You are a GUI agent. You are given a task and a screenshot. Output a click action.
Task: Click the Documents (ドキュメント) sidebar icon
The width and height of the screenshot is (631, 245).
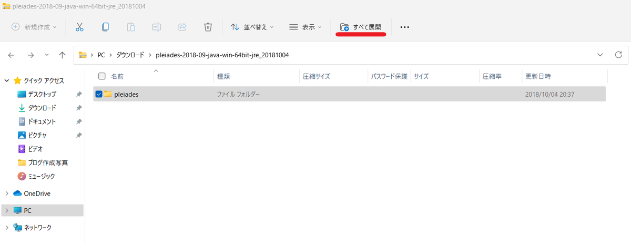22,121
